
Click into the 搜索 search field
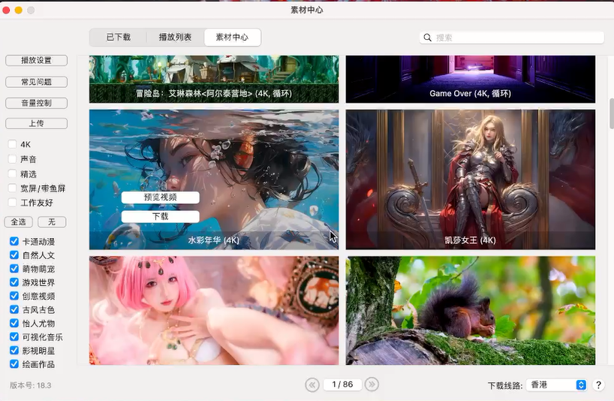pyautogui.click(x=511, y=38)
